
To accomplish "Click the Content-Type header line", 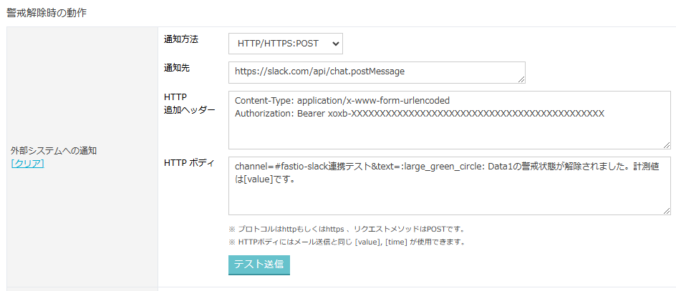I will click(342, 101).
